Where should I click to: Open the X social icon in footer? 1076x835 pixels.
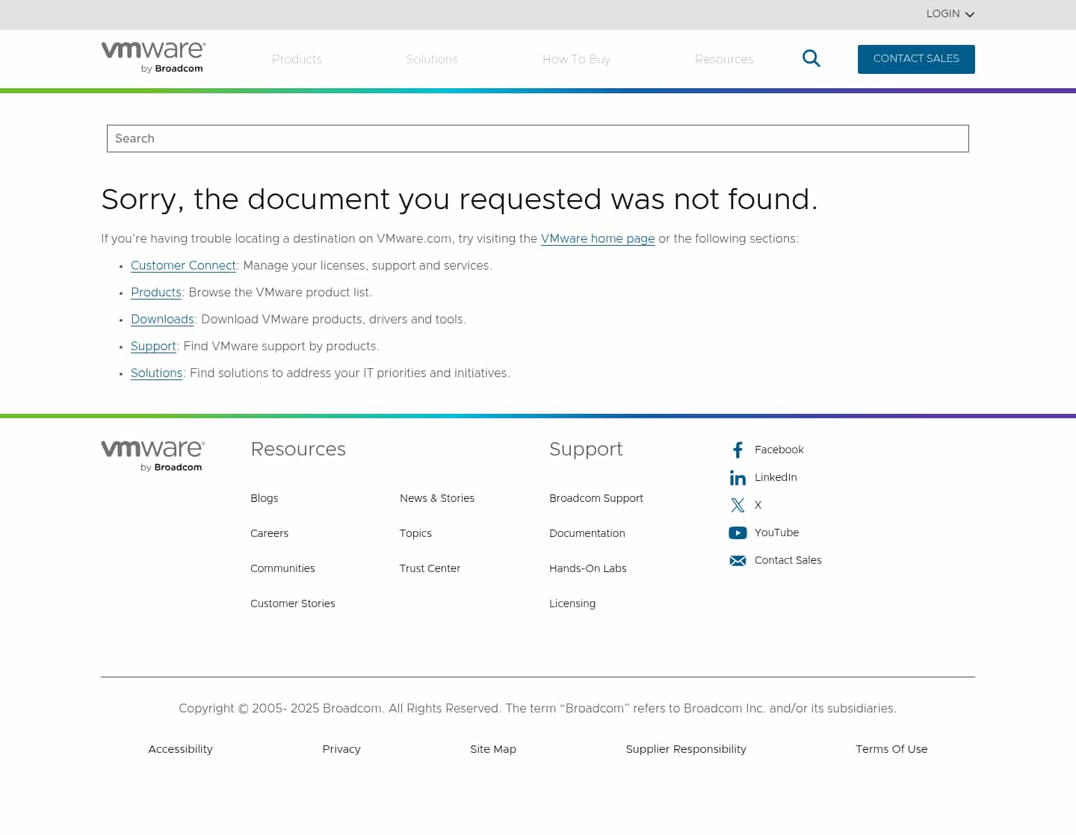tap(738, 506)
